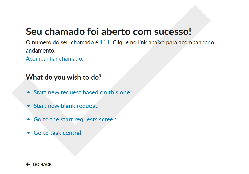Click bullet beside 'Go to the start requests screen'
Image resolution: width=249 pixels, height=174 pixels.
[x=28, y=119]
